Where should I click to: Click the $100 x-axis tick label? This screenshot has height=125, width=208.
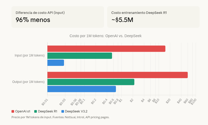(194, 102)
